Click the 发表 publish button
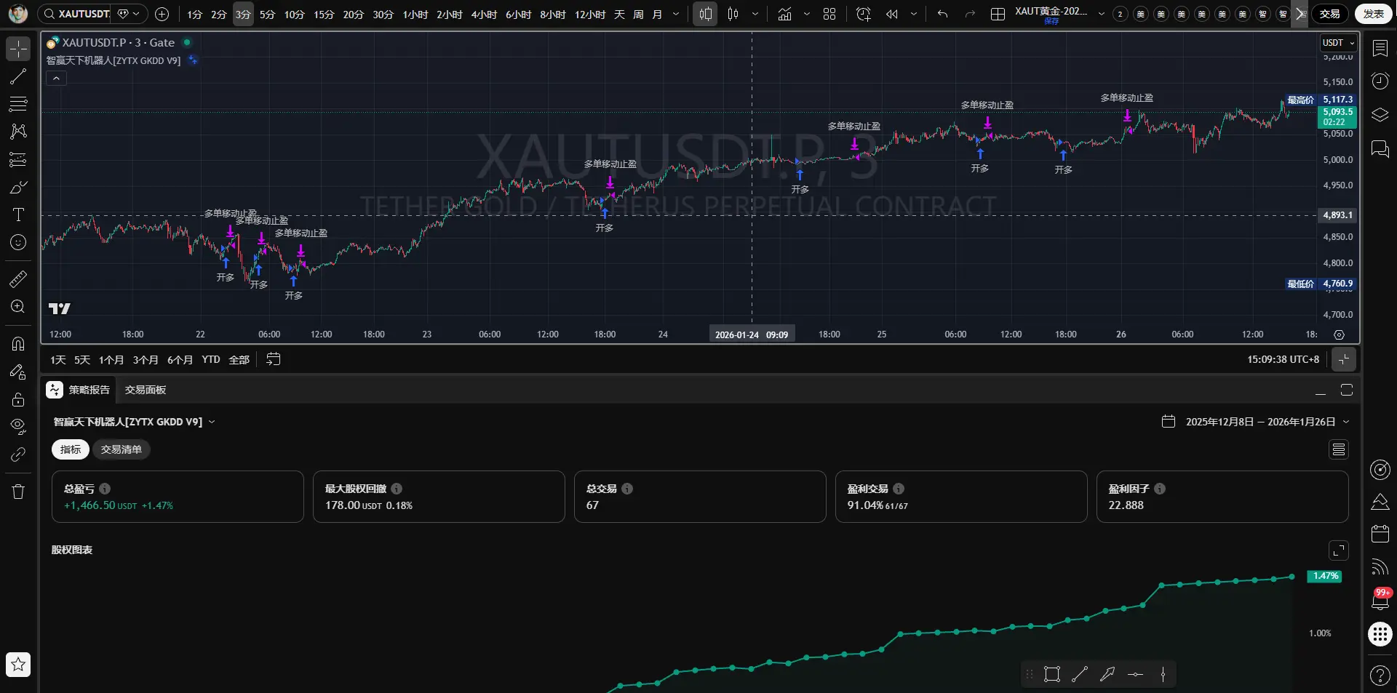The image size is (1397, 693). (1373, 14)
